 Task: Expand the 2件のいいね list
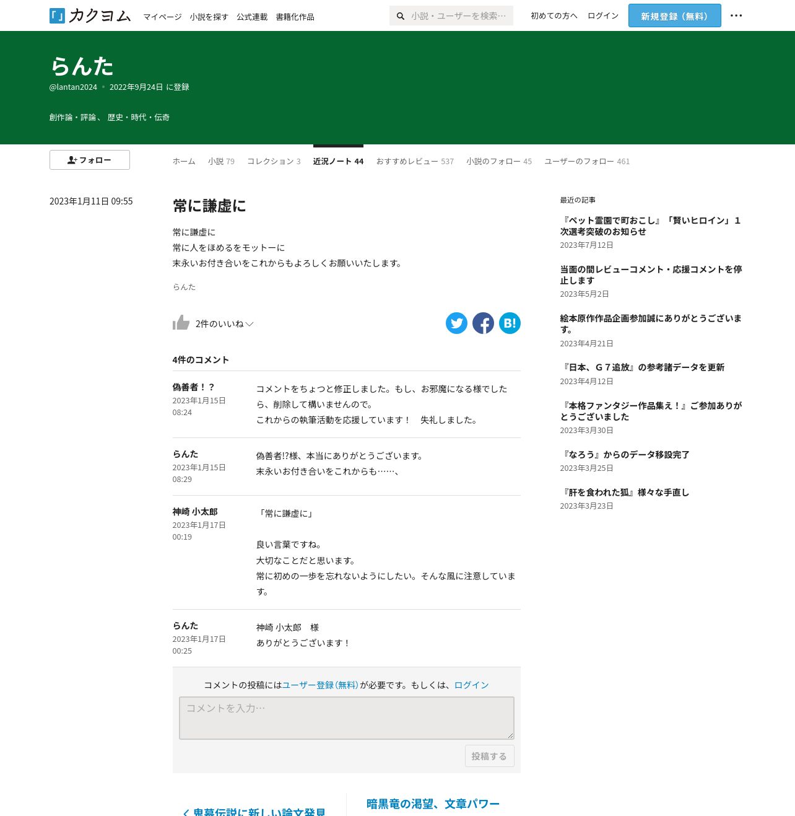pyautogui.click(x=224, y=324)
